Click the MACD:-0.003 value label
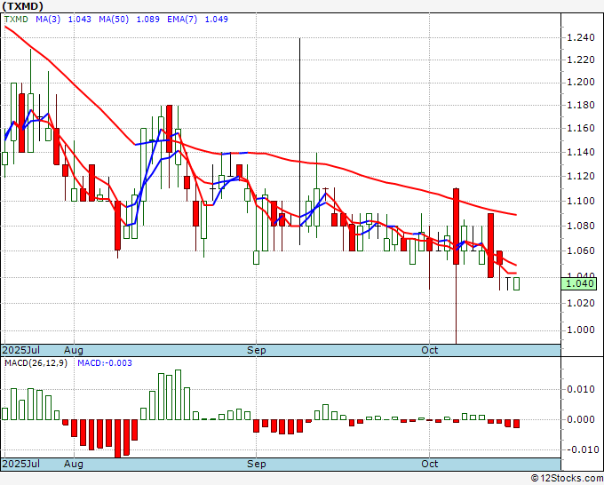 pos(105,363)
